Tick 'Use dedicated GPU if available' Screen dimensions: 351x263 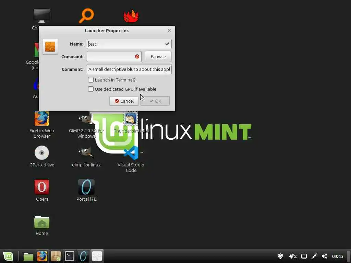click(90, 89)
